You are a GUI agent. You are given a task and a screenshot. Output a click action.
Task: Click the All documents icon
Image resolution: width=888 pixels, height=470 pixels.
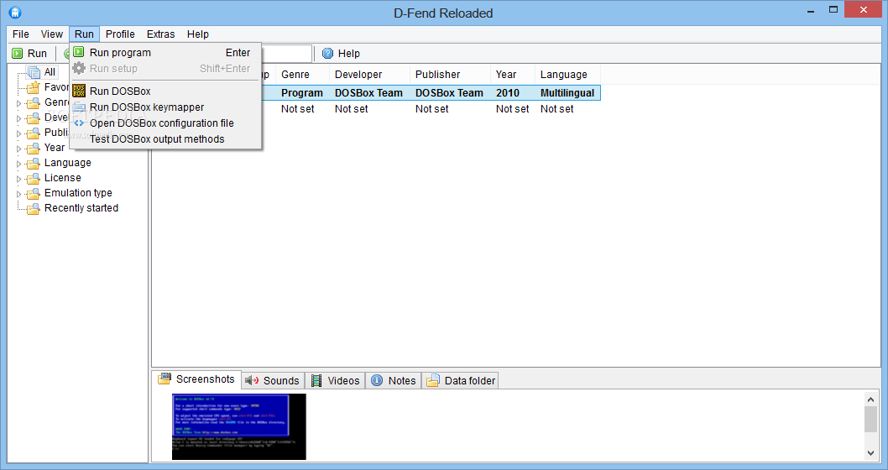[34, 72]
